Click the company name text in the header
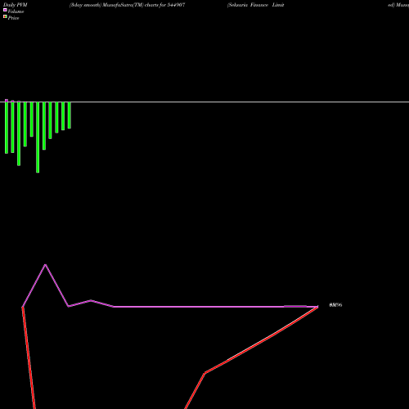409x409 pixels. [255, 5]
